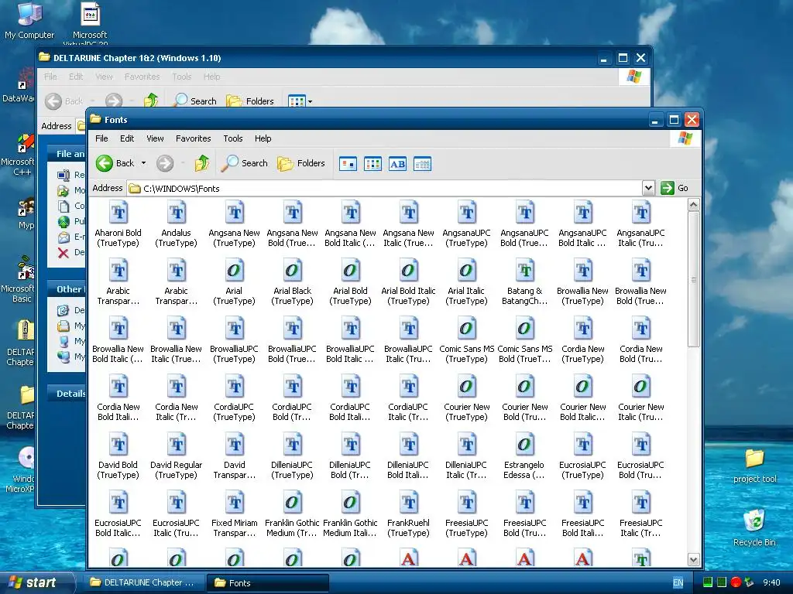Select the Arial Black font
The height and width of the screenshot is (594, 793).
[292, 282]
